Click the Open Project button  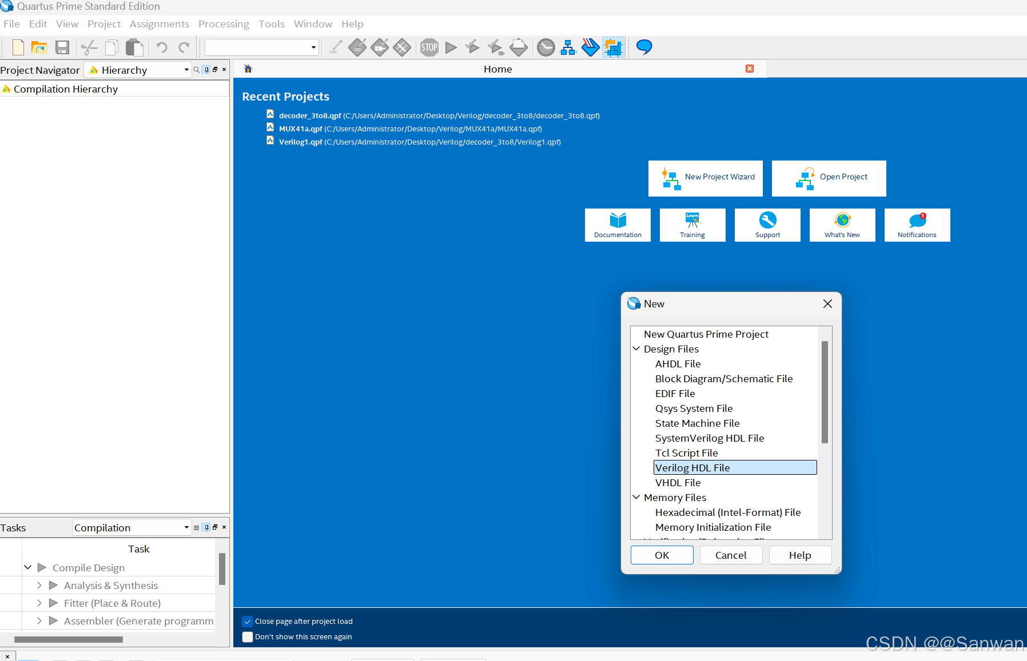[829, 178]
